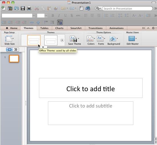Open the font name dropdown

(x=34, y=16)
